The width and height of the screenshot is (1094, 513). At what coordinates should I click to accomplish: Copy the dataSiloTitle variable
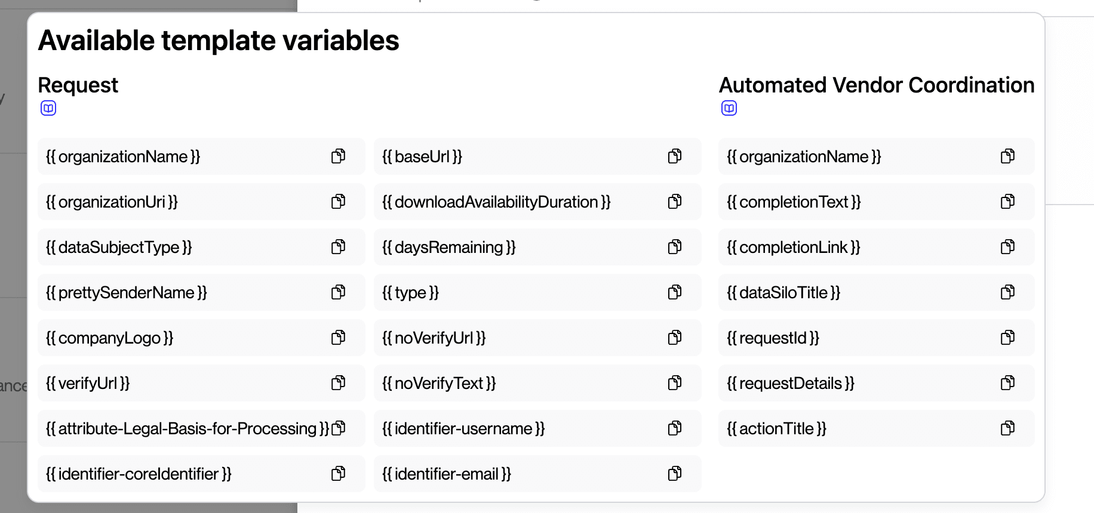click(1007, 292)
